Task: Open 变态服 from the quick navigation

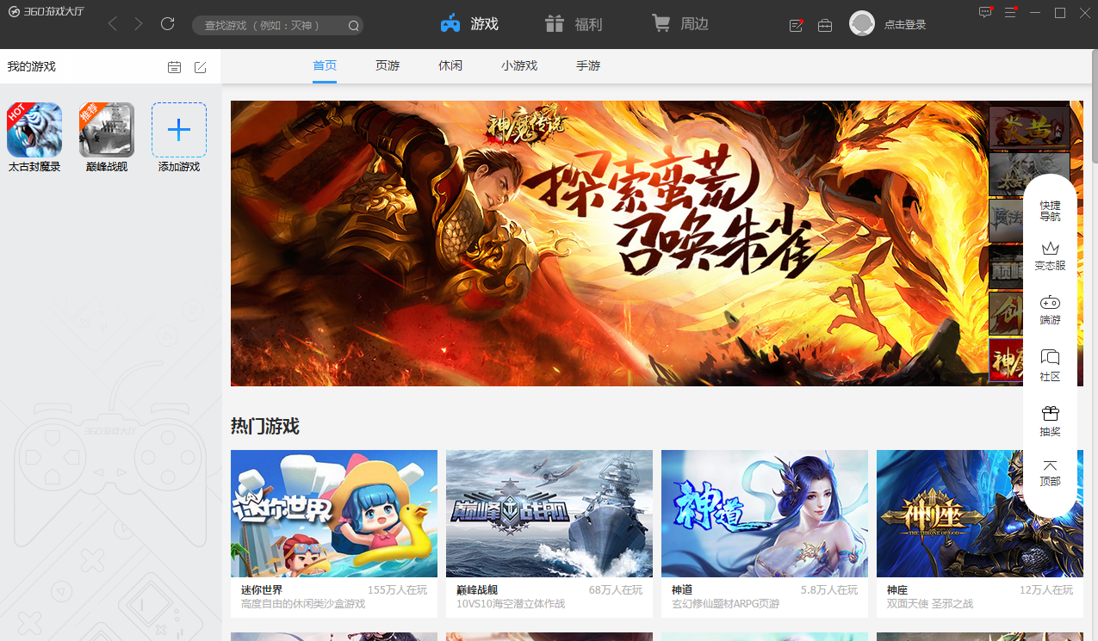Action: [1050, 256]
